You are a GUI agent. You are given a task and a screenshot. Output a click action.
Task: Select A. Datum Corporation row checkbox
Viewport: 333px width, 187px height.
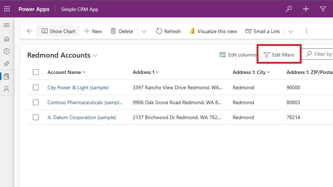(x=36, y=117)
